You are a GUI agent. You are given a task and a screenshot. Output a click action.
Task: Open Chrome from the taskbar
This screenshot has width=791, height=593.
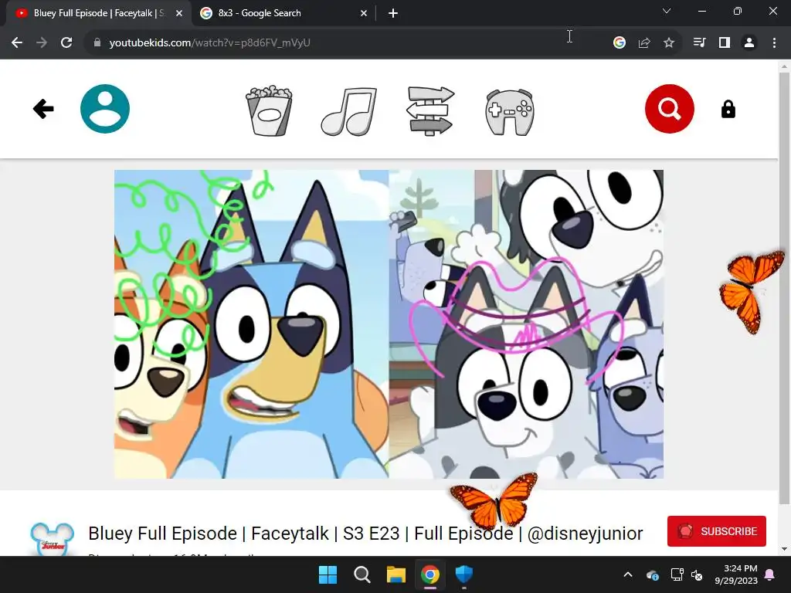[429, 574]
